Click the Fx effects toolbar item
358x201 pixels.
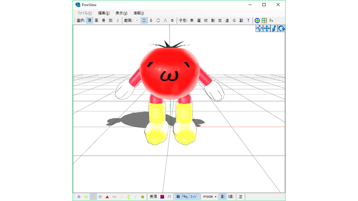[x=271, y=21]
